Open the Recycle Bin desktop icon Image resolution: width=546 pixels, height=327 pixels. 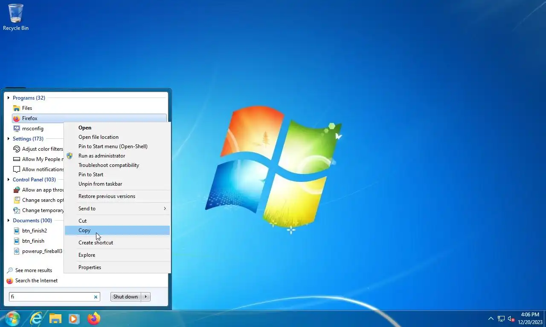(16, 17)
